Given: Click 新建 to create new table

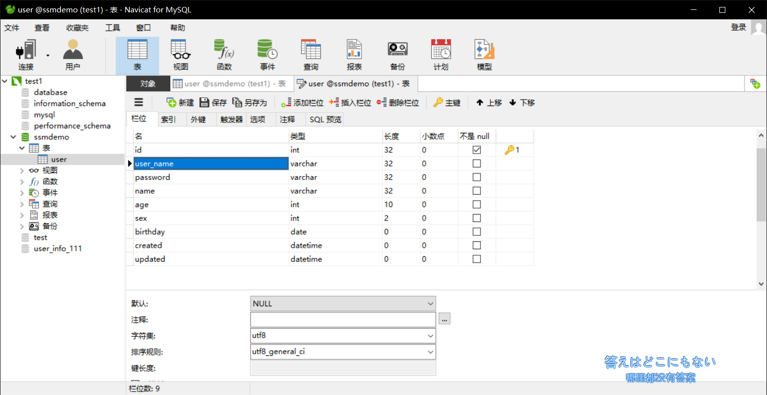Looking at the screenshot, I should pyautogui.click(x=180, y=103).
